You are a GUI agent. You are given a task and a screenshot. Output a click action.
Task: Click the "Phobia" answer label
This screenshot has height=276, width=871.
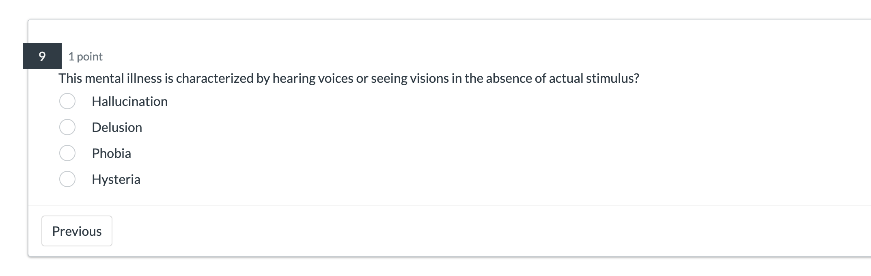pyautogui.click(x=111, y=153)
